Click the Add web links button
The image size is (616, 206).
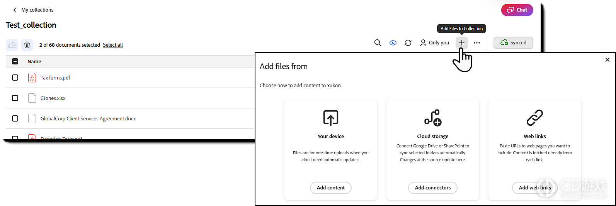pos(535,188)
